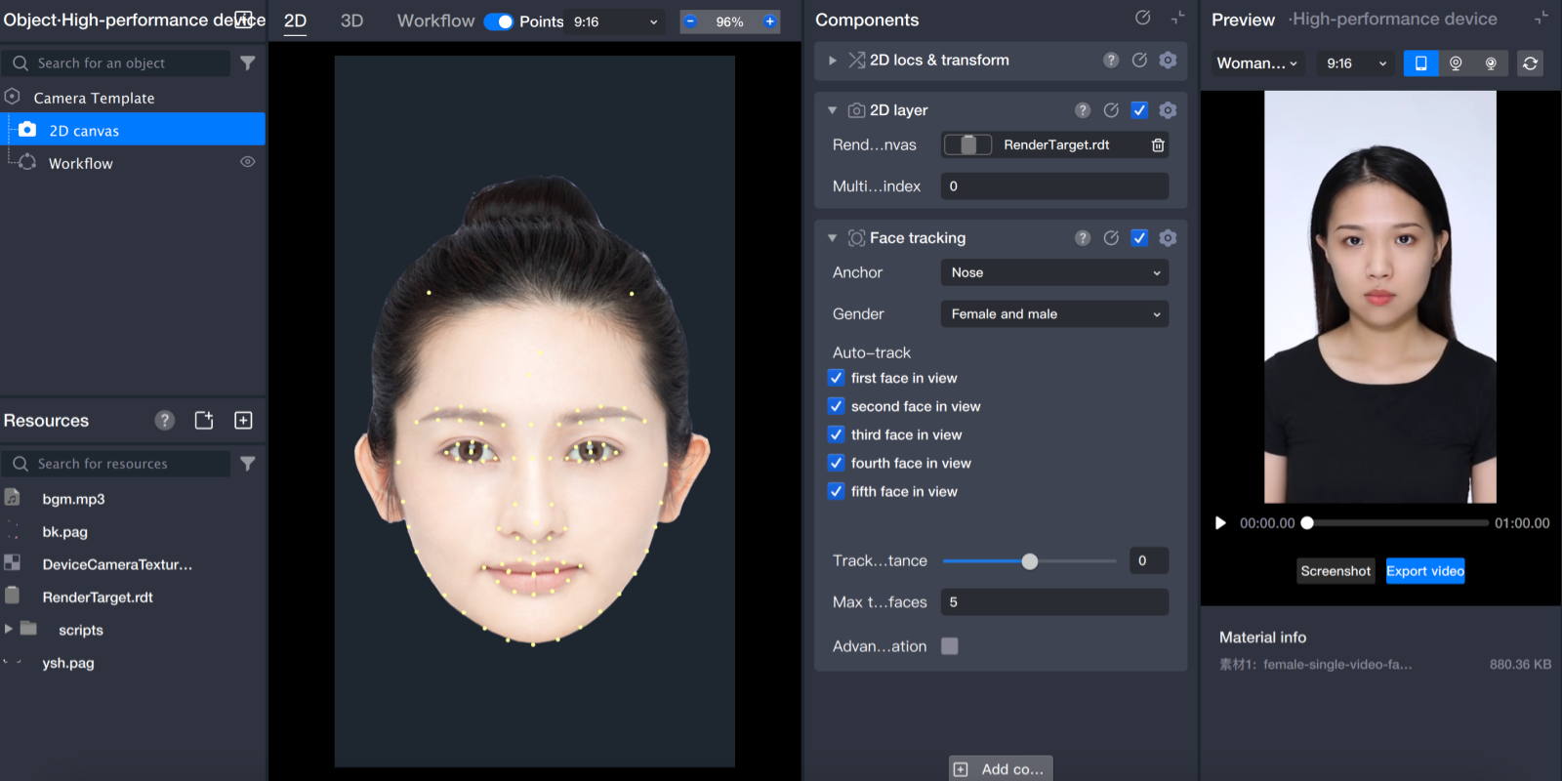Expand the 2D locs & transform section
Image resolution: width=1562 pixels, height=781 pixels.
[x=833, y=61]
